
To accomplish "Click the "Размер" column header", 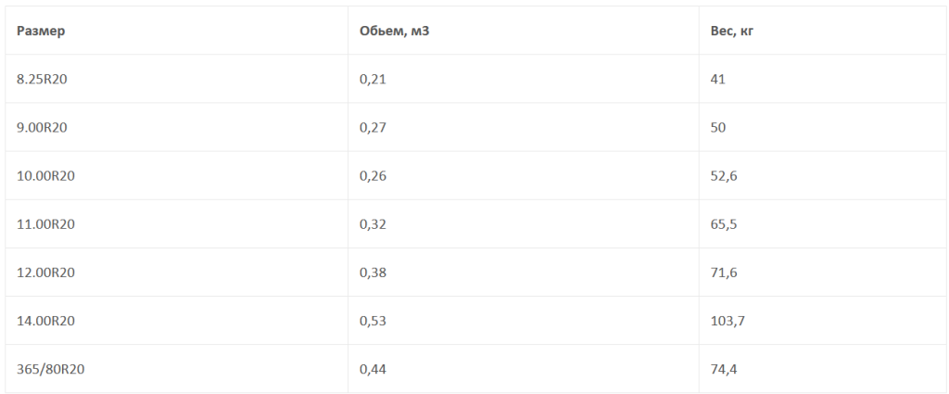I will (x=41, y=31).
